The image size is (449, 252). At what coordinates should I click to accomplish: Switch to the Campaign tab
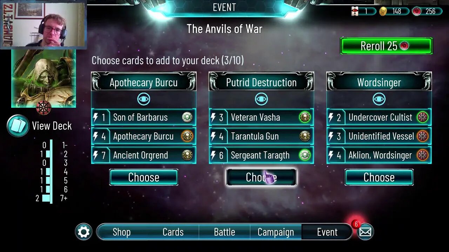[276, 232]
